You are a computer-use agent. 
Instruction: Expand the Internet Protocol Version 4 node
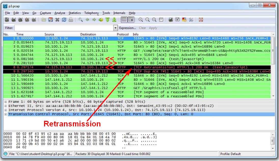6,110
